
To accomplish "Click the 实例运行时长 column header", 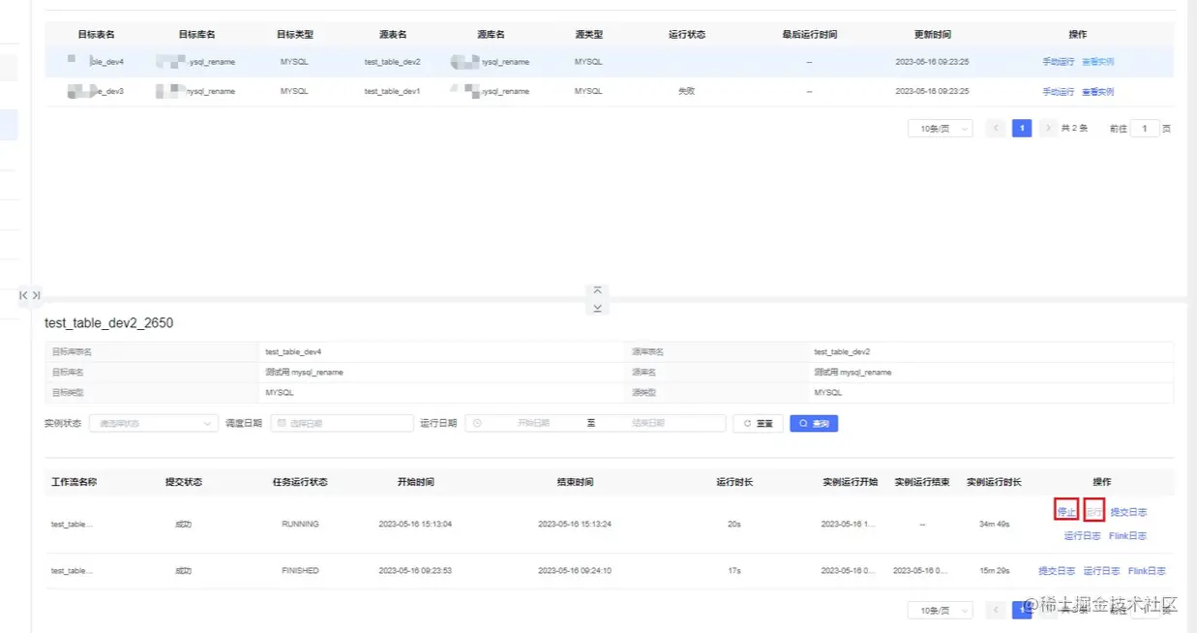I will pyautogui.click(x=994, y=482).
